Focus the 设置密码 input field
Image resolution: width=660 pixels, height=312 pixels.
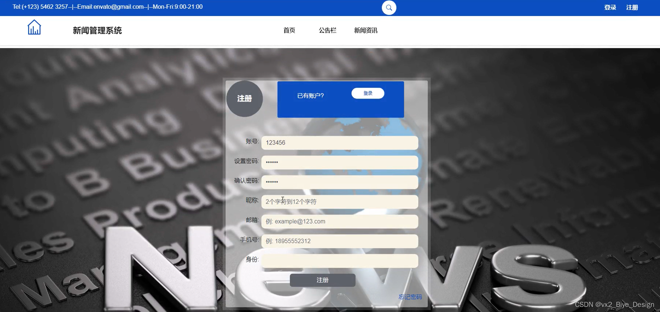pos(340,162)
